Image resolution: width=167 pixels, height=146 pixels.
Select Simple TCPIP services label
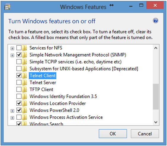pyautogui.click(x=76, y=62)
